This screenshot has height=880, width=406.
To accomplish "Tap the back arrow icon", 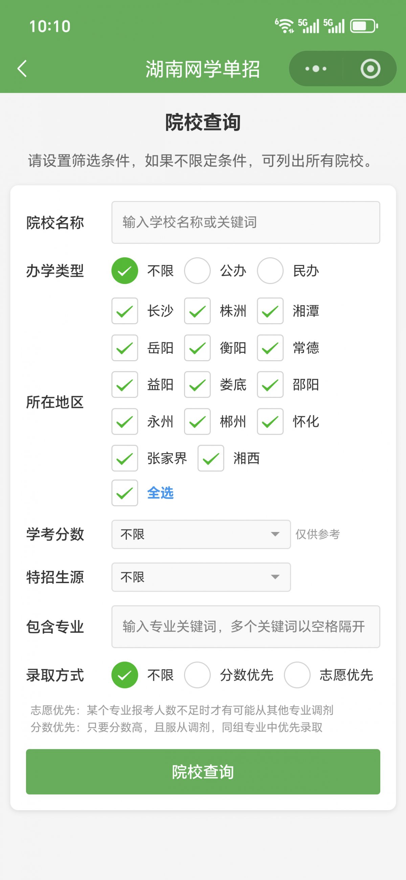I will 22,69.
